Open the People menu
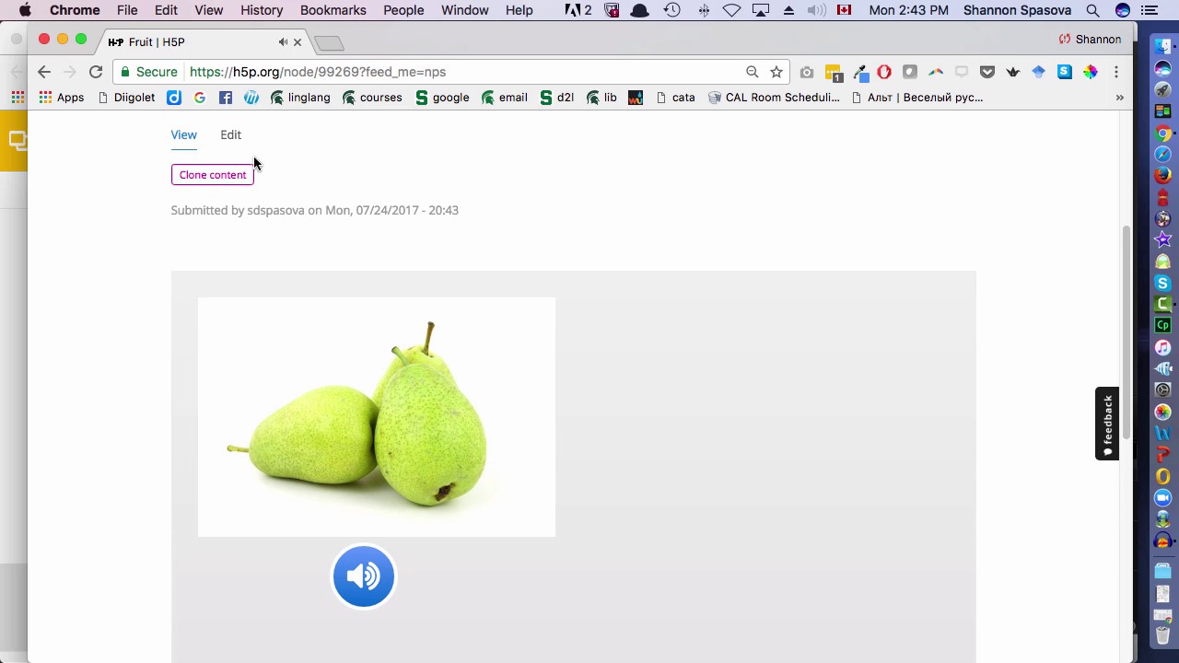 (403, 10)
